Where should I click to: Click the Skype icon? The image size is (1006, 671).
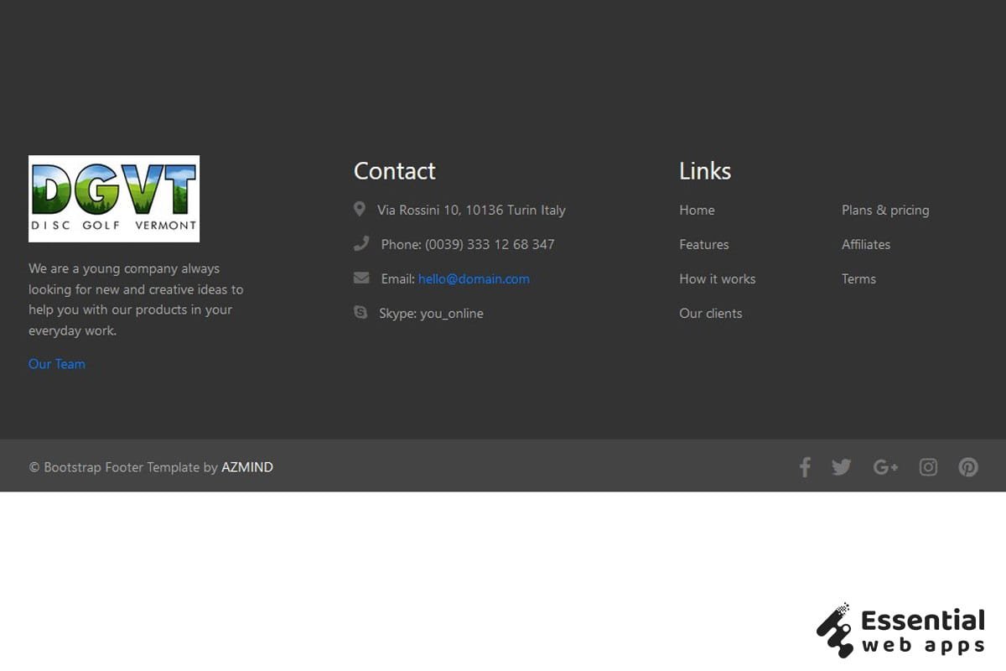(x=360, y=312)
